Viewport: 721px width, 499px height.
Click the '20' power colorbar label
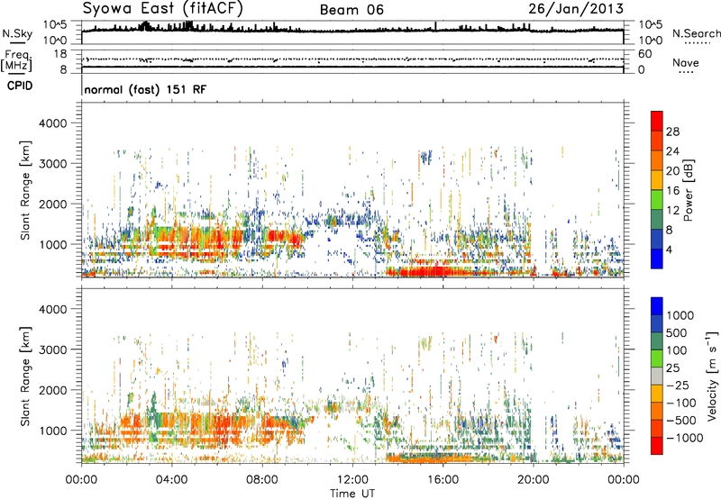pyautogui.click(x=672, y=171)
